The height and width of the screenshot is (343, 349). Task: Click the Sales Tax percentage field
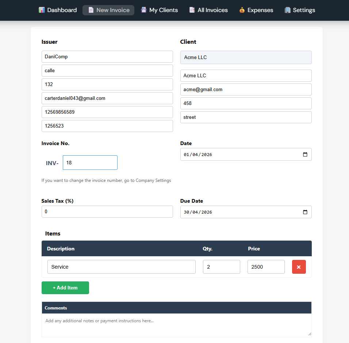point(107,211)
